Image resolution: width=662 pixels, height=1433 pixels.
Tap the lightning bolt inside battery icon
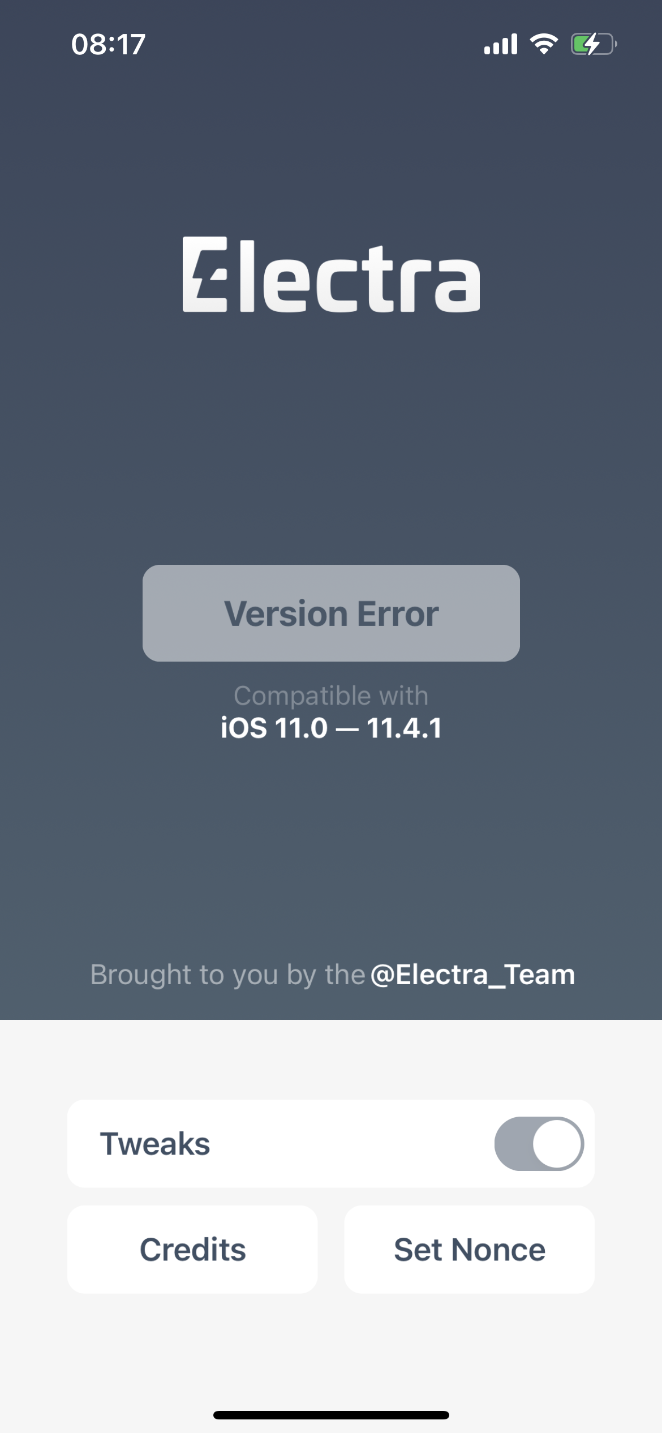pos(592,44)
